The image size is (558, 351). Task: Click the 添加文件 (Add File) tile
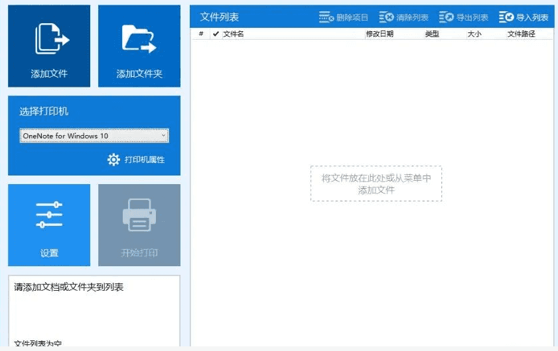[x=49, y=46]
